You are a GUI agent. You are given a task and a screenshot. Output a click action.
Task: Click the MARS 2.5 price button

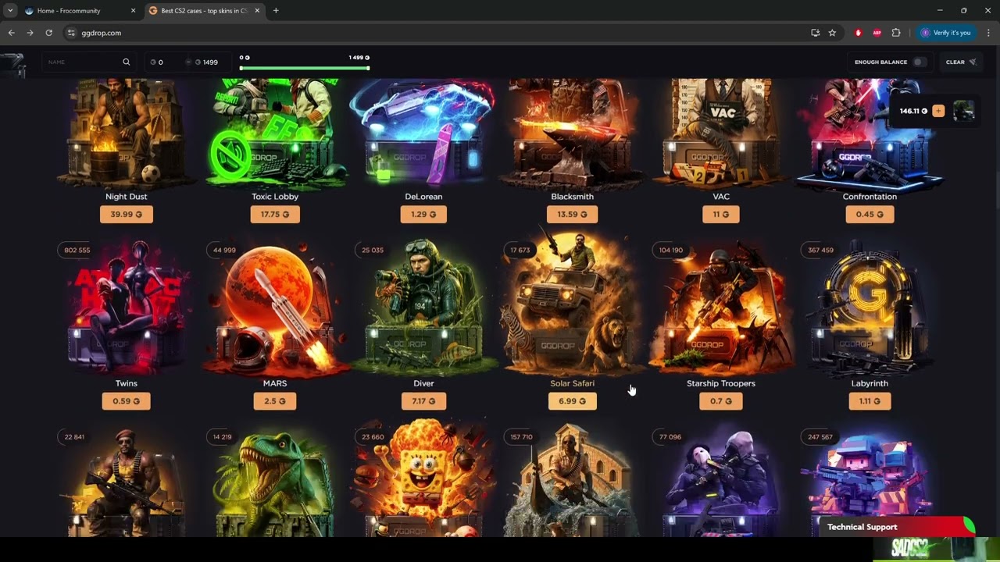coord(275,401)
